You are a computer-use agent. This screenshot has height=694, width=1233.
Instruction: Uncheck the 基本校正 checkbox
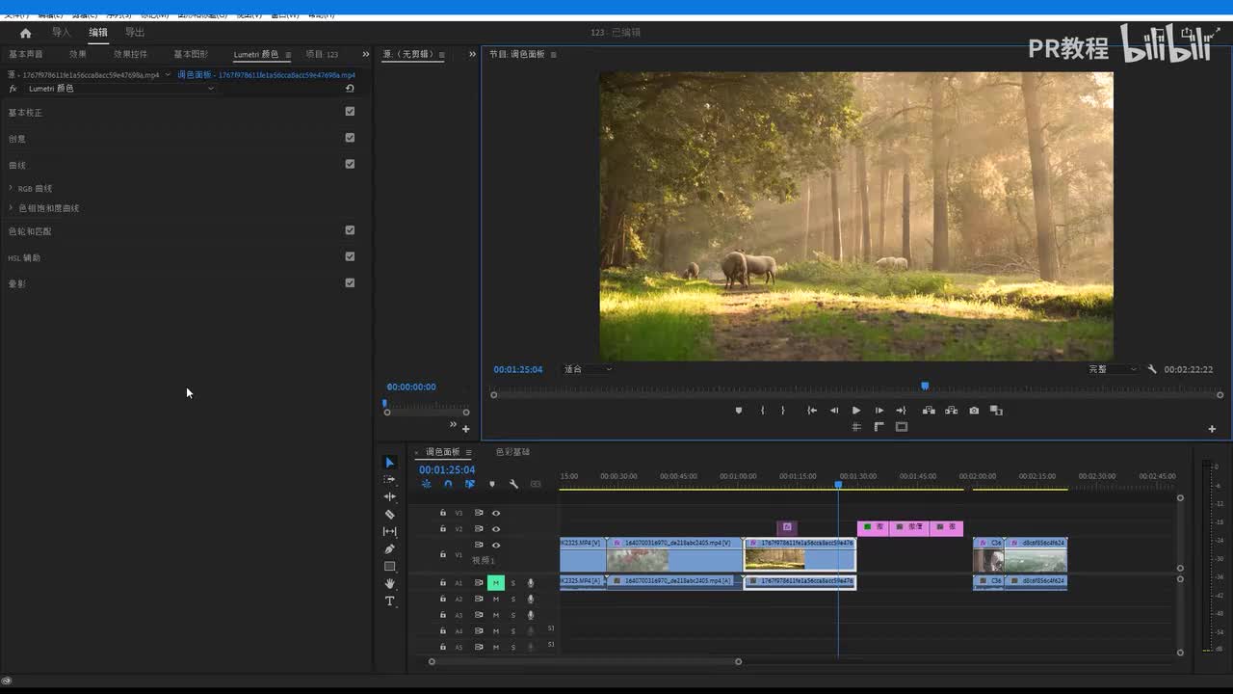[350, 112]
